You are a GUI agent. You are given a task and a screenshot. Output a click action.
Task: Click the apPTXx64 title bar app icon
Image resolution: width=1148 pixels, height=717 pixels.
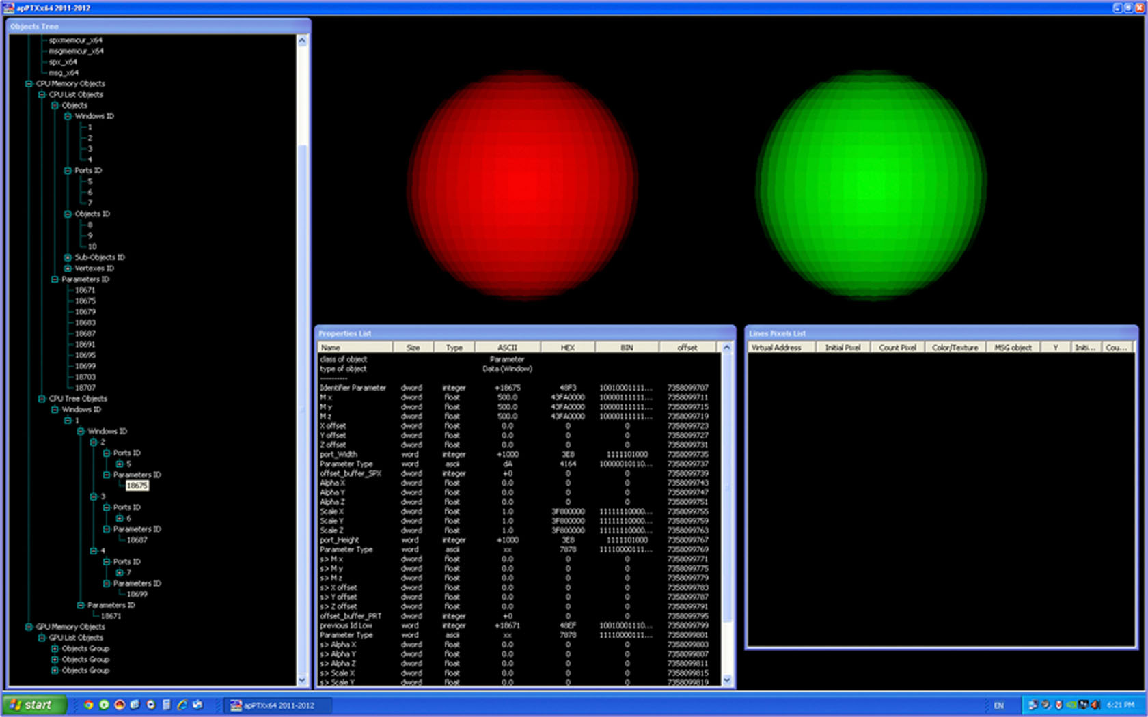pos(8,8)
